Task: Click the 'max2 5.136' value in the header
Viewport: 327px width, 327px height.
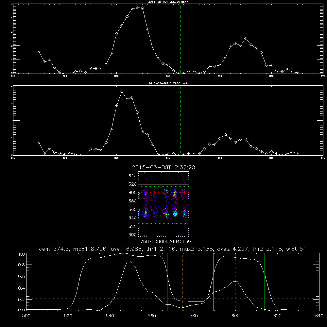Action: 196,249
